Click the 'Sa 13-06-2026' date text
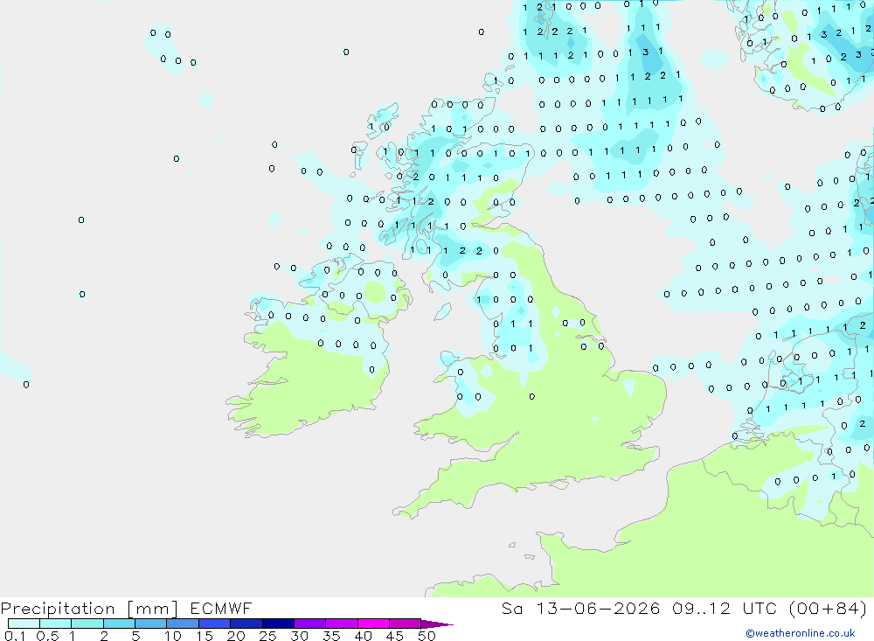The image size is (874, 641). tap(580, 609)
